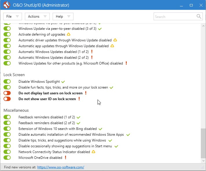Viewport: 206px width, 171px height.
Task: Select Do not display last users on lock screen text
Action: pos(50,93)
